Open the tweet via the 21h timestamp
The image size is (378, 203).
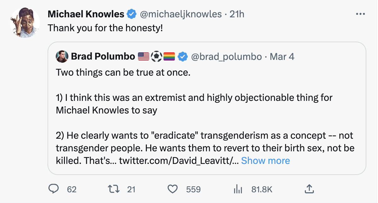click(x=237, y=14)
